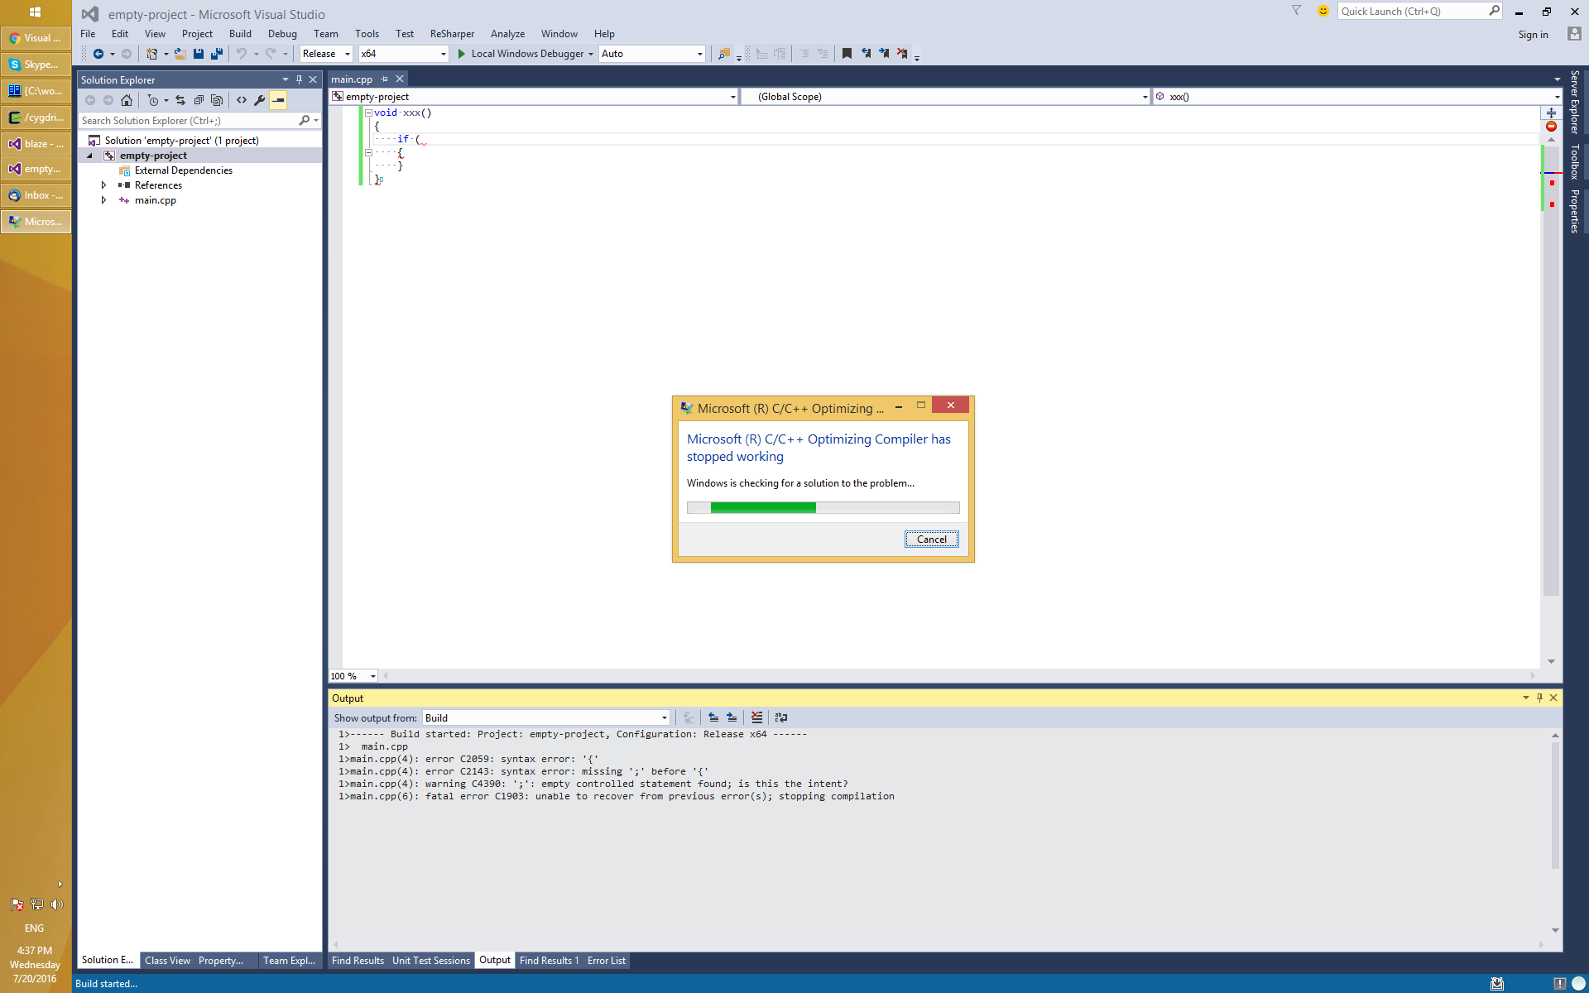The height and width of the screenshot is (993, 1589).
Task: Click the notifications flag icon
Action: pos(1297,11)
